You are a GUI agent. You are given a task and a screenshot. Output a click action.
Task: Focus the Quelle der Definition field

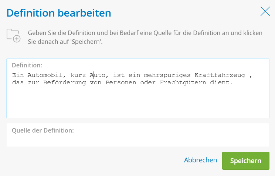[137, 135]
